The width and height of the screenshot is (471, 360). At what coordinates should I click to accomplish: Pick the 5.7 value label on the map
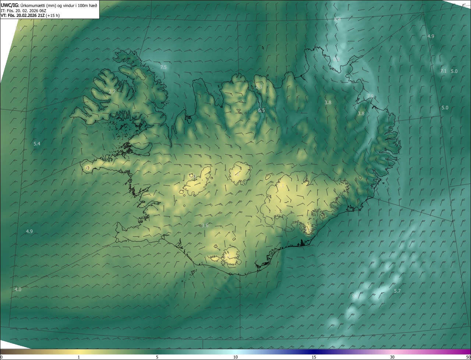click(397, 291)
